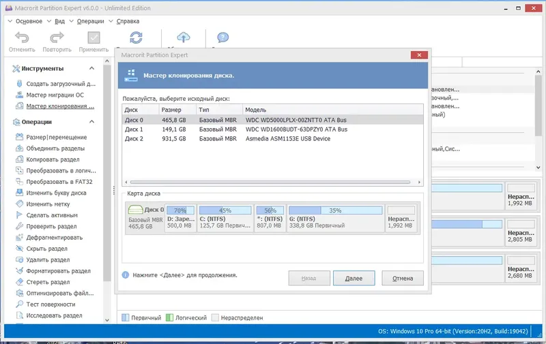The height and width of the screenshot is (344, 546).
Task: Select Скрыть раздел operation
Action: coord(46,249)
